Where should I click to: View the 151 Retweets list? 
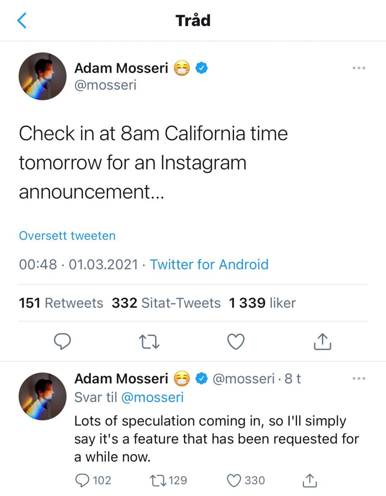pyautogui.click(x=61, y=303)
